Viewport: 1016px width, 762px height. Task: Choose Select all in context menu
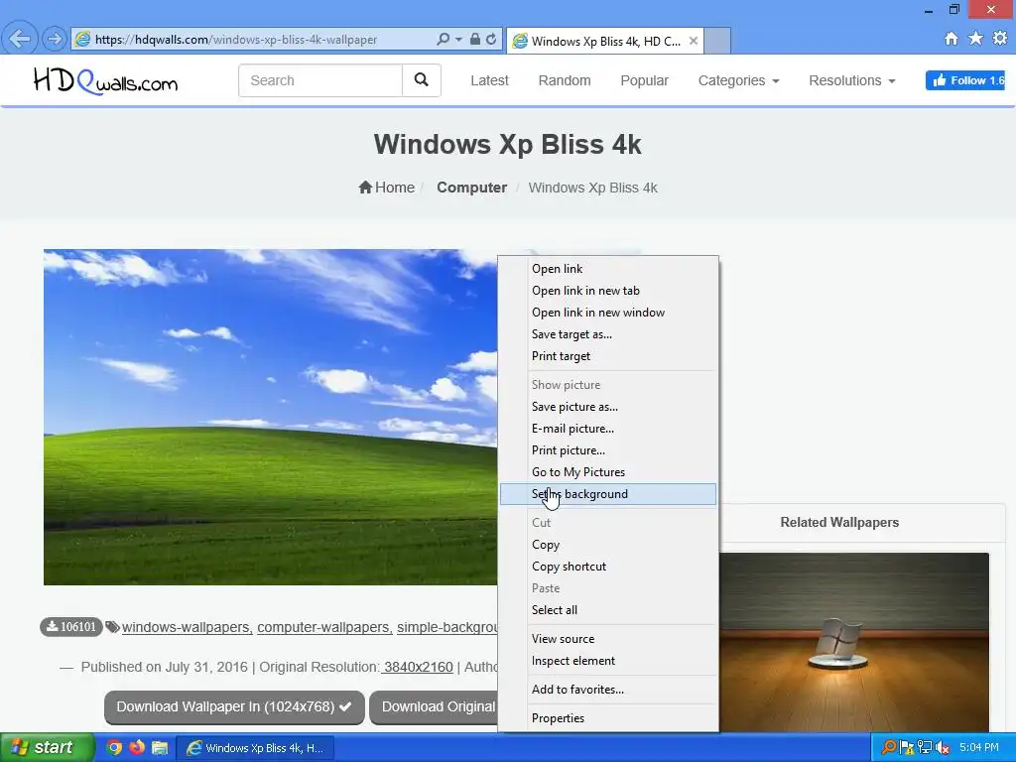pos(608,610)
